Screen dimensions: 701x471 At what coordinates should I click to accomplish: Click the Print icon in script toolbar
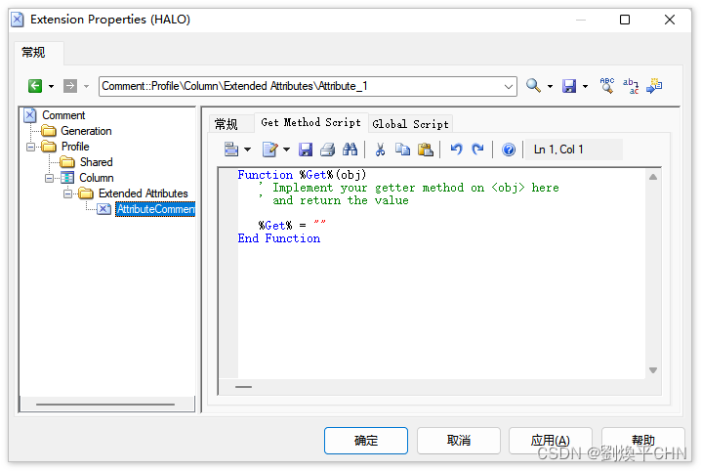(328, 149)
